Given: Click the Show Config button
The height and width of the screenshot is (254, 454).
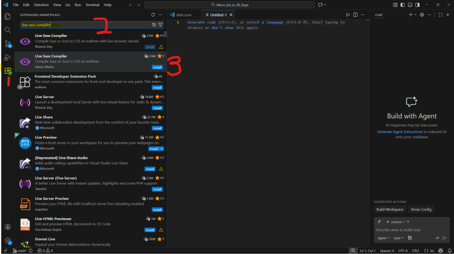Looking at the screenshot, I should (x=421, y=209).
